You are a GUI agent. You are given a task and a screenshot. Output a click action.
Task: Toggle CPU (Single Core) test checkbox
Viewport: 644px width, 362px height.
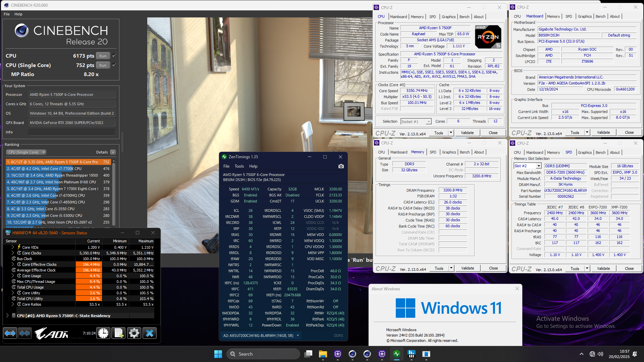(x=114, y=65)
